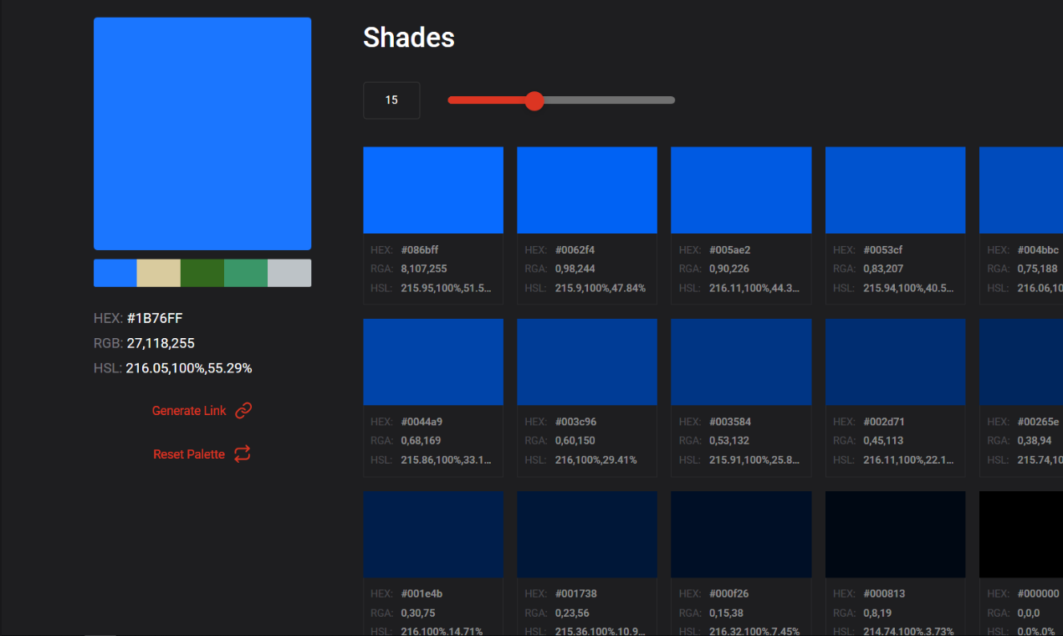Select the #000813 dark shade tile
This screenshot has width=1063, height=636.
(x=895, y=534)
